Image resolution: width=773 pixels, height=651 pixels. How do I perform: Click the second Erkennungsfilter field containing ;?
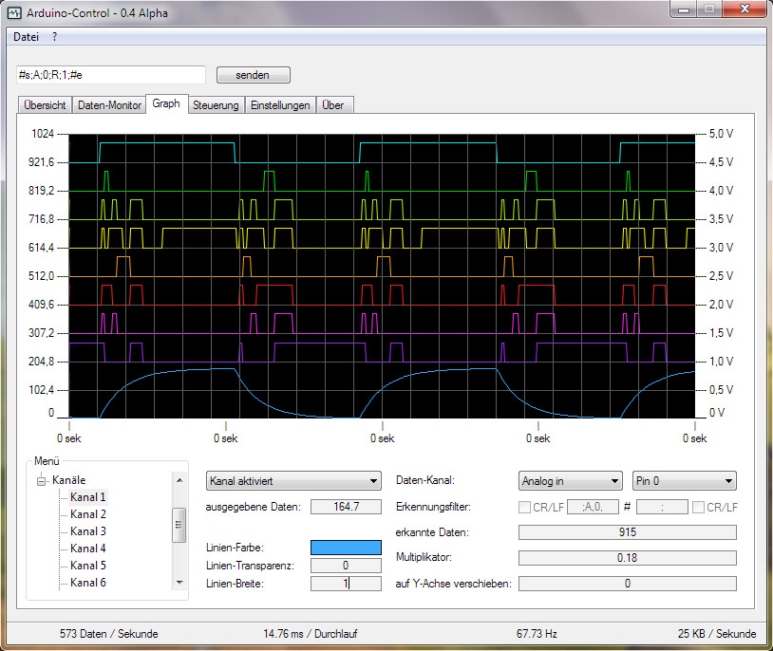(x=662, y=507)
